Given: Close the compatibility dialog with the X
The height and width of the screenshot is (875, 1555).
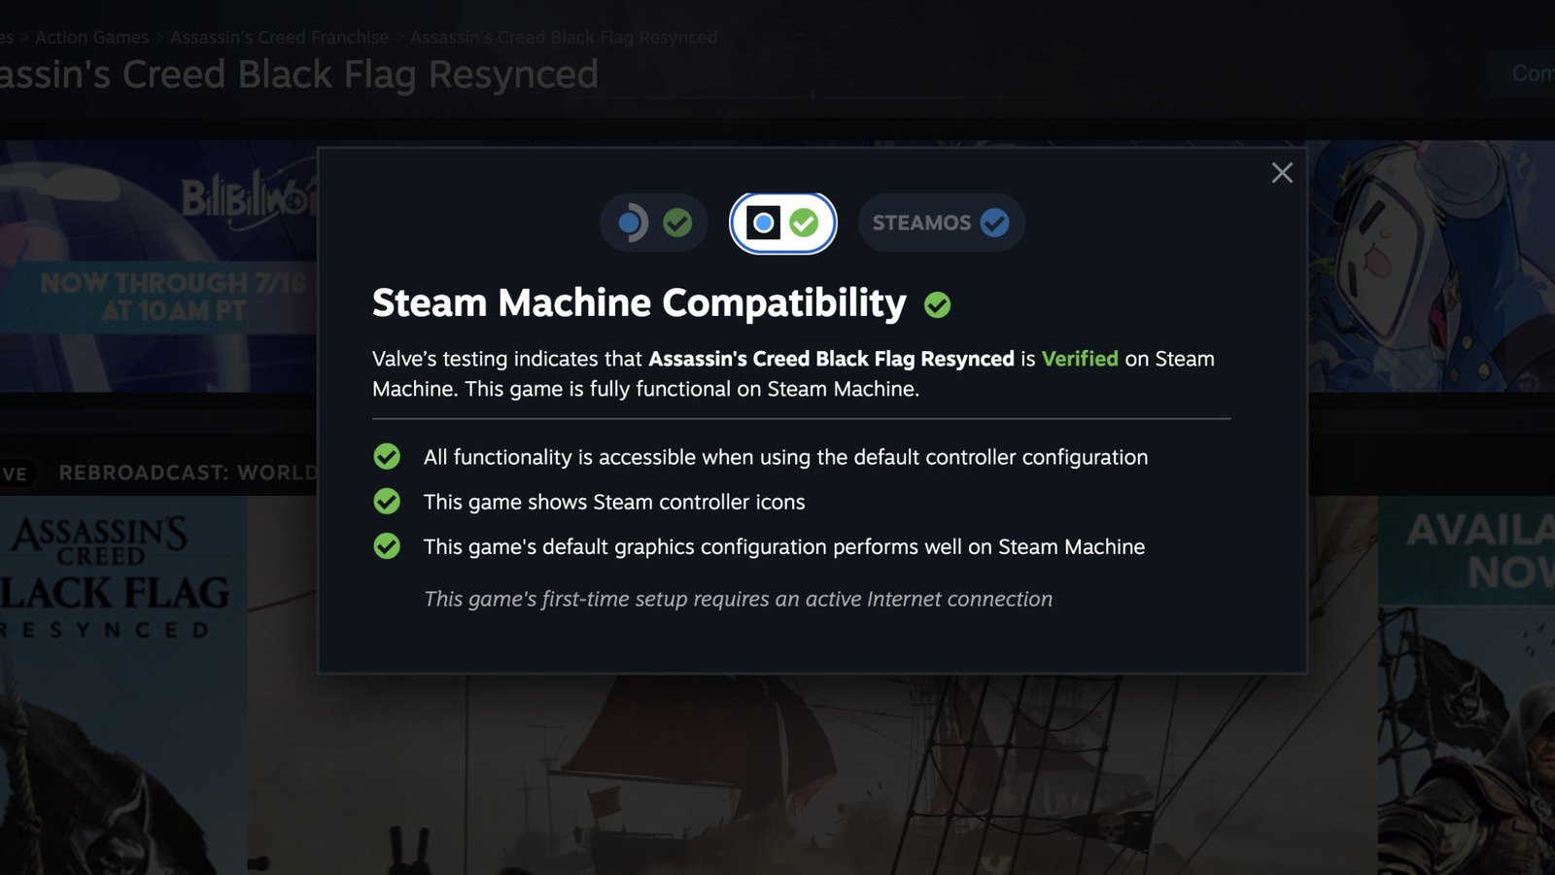Looking at the screenshot, I should [1282, 173].
